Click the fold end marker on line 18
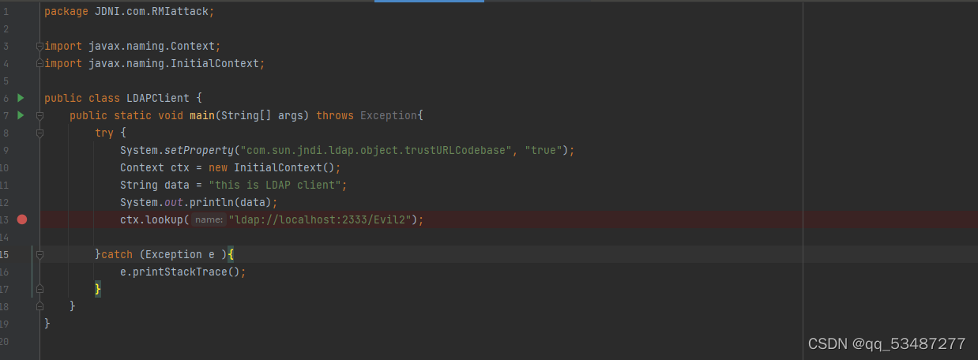978x360 pixels. pos(39,306)
